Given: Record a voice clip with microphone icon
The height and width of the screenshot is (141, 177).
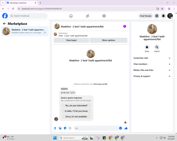Looking at the screenshot, I should click(55, 128).
